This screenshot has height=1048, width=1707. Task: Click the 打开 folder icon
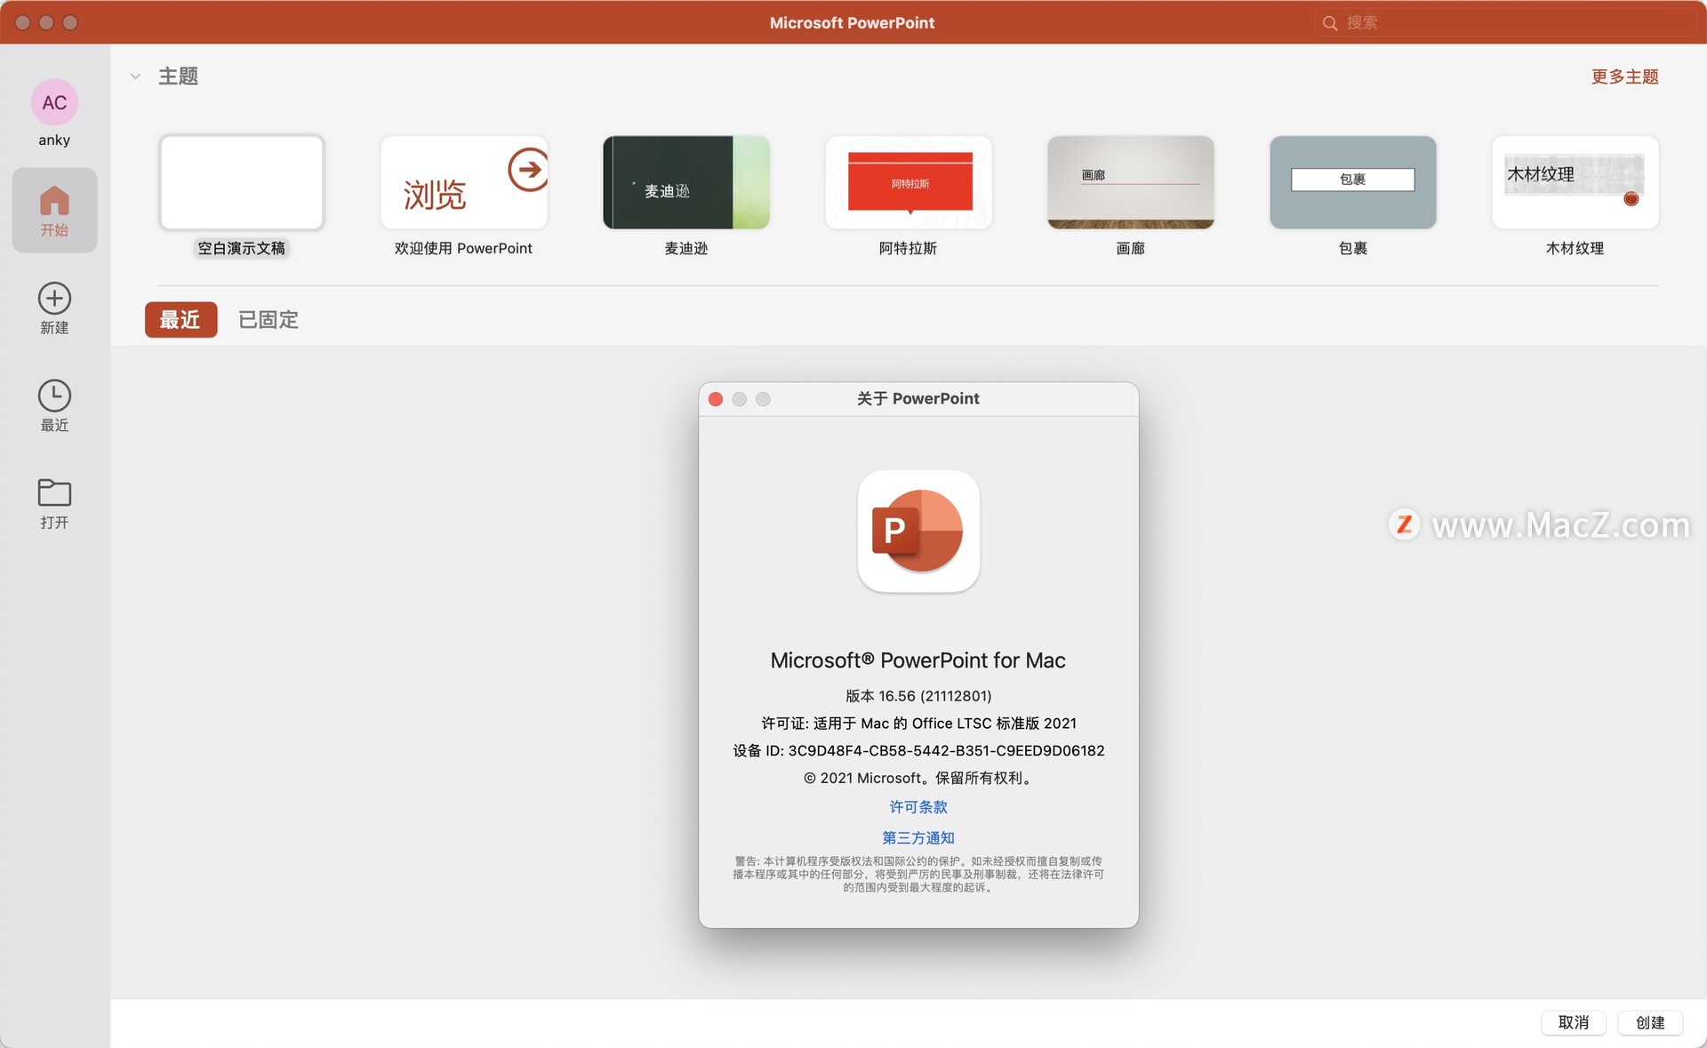(54, 492)
